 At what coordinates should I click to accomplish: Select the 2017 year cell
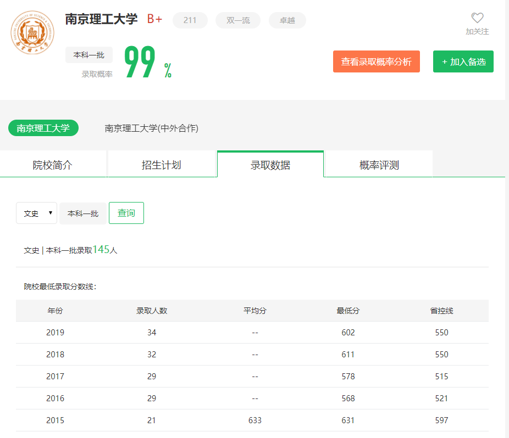(55, 377)
